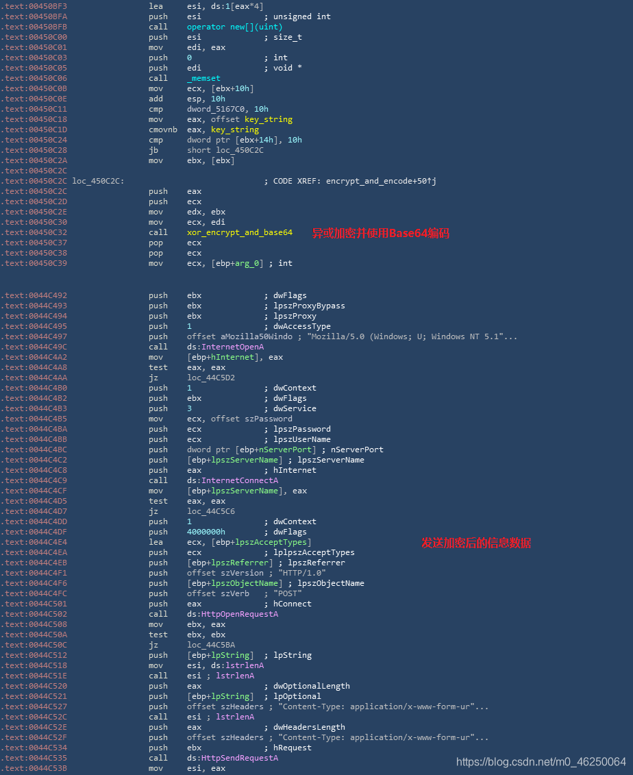Click the ds:HttpOpenRequestA import call
The image size is (633, 775).
pos(232,614)
